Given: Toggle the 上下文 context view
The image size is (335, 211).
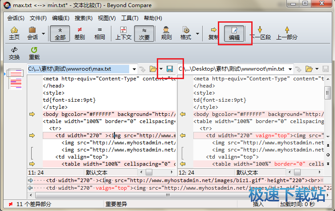Looking at the screenshot, I should [x=123, y=33].
